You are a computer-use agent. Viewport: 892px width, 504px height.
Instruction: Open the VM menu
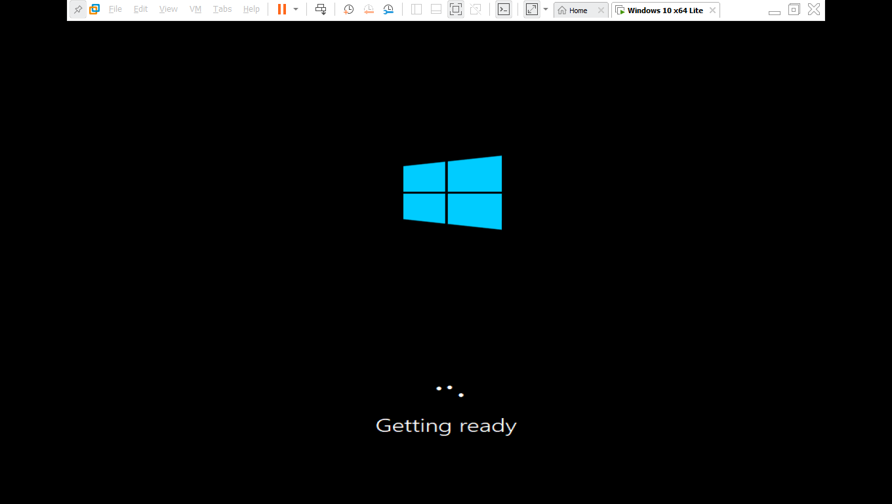tap(195, 9)
